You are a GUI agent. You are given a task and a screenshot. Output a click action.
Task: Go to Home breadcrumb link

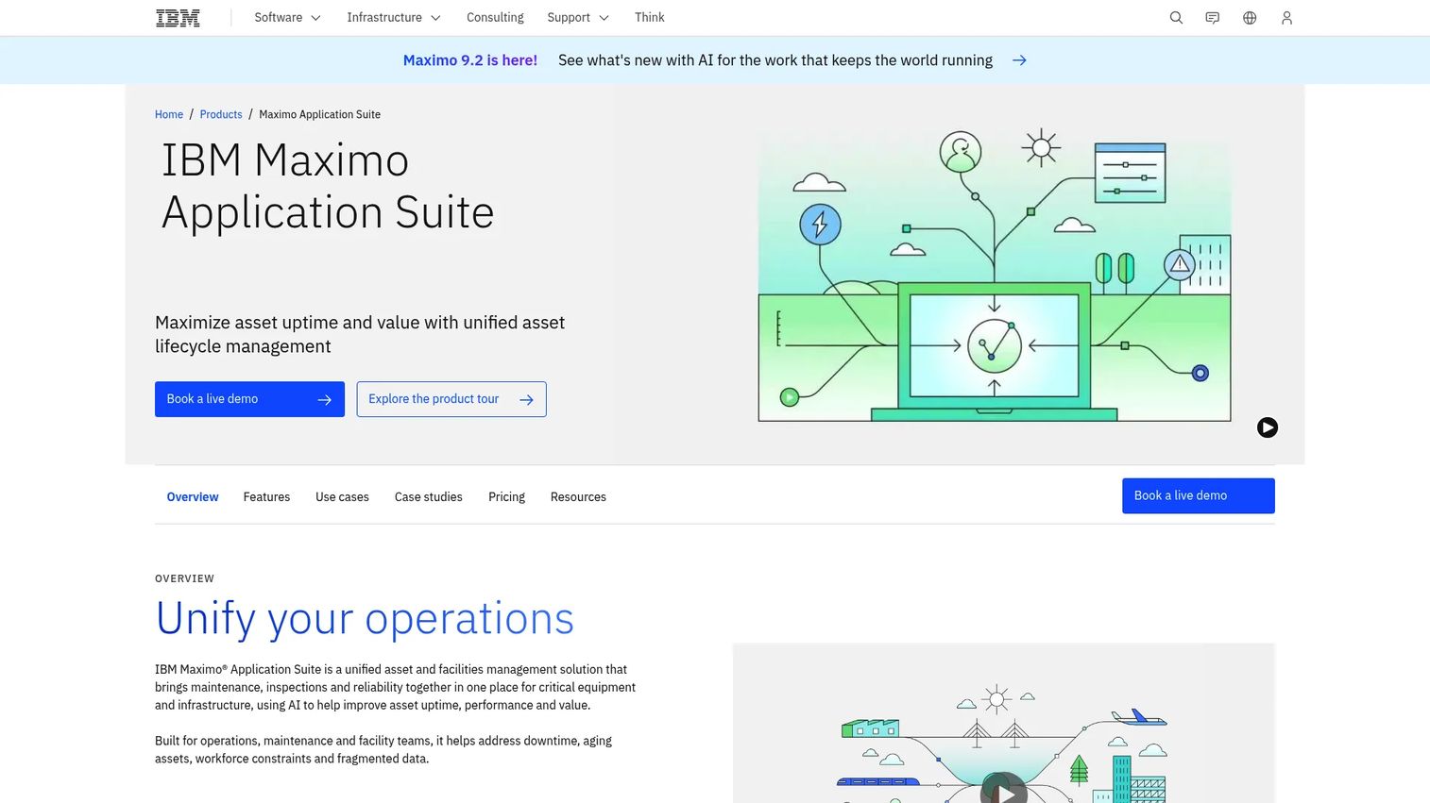pyautogui.click(x=169, y=114)
